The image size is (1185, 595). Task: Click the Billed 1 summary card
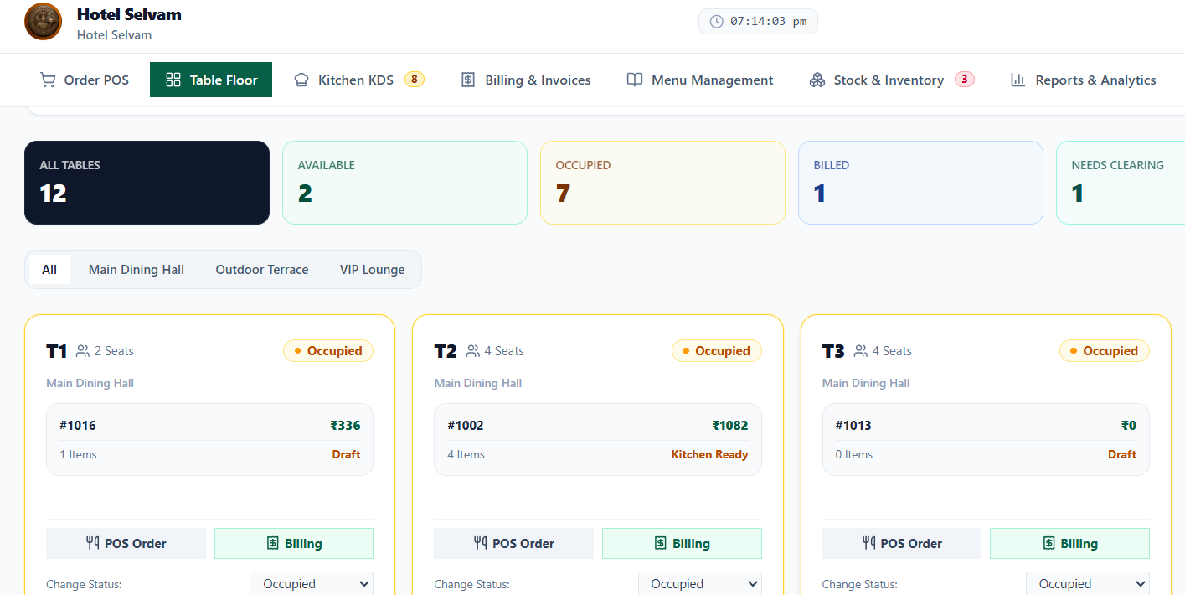(x=920, y=183)
